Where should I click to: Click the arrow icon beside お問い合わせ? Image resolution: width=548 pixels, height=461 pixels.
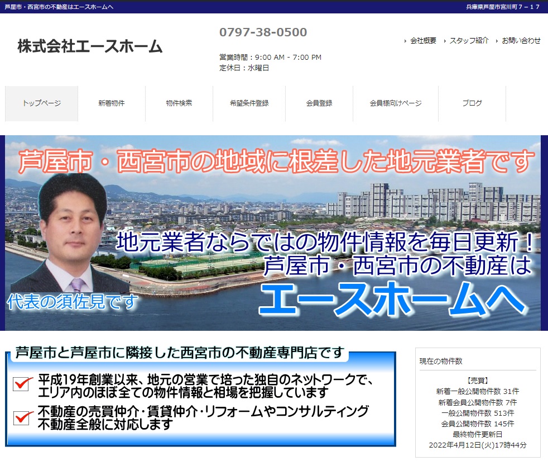497,41
